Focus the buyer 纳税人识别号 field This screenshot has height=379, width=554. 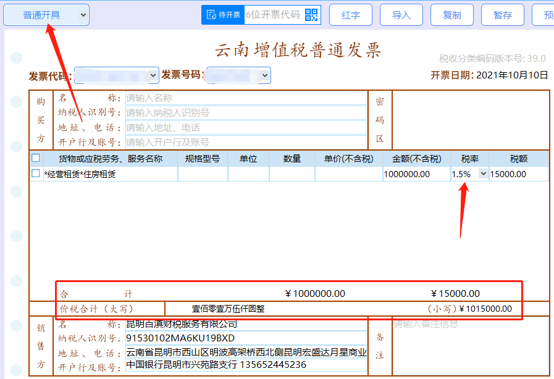point(246,112)
